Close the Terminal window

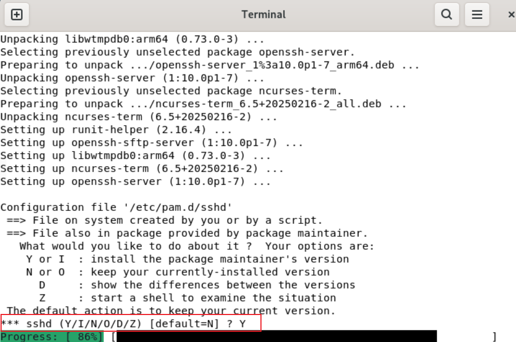pyautogui.click(x=511, y=15)
